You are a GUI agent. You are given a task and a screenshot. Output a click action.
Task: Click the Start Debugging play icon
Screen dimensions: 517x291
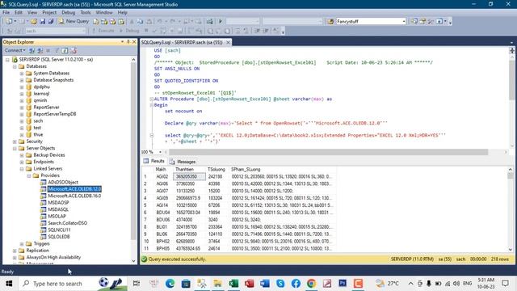pyautogui.click(x=221, y=22)
